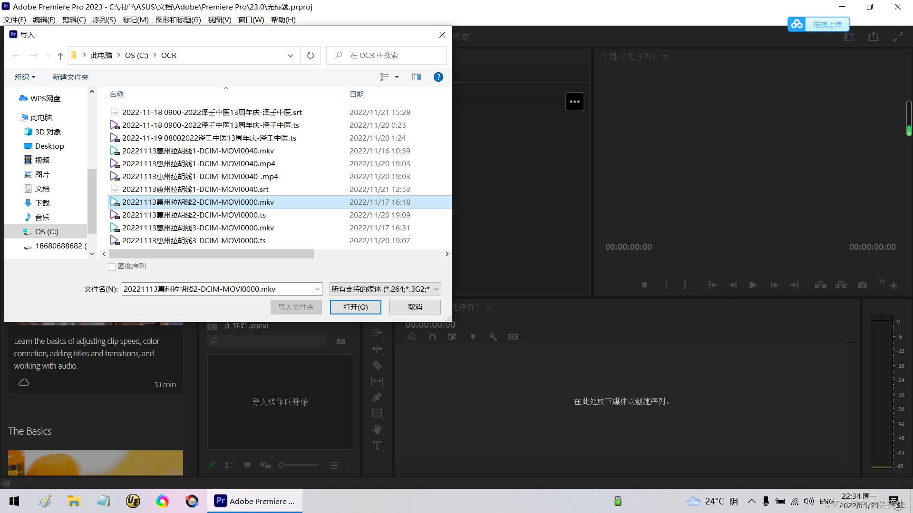913x513 pixels.
Task: Show hidden system tray icons
Action: click(x=751, y=501)
